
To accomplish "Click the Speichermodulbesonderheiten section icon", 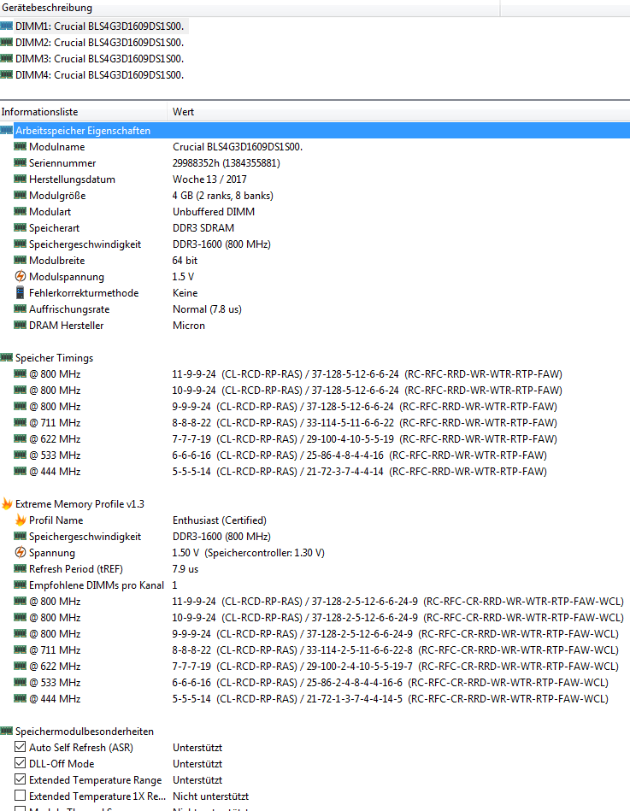I will coord(7,731).
